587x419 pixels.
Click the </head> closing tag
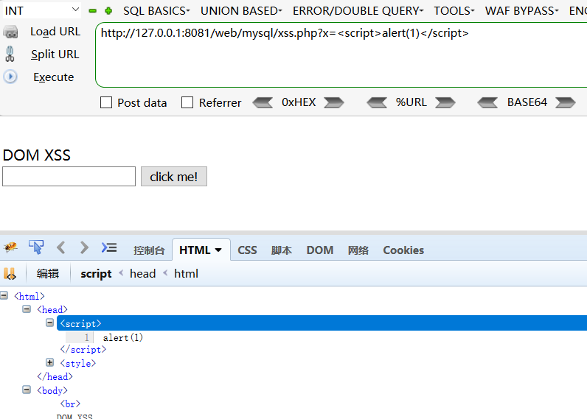pyautogui.click(x=55, y=376)
